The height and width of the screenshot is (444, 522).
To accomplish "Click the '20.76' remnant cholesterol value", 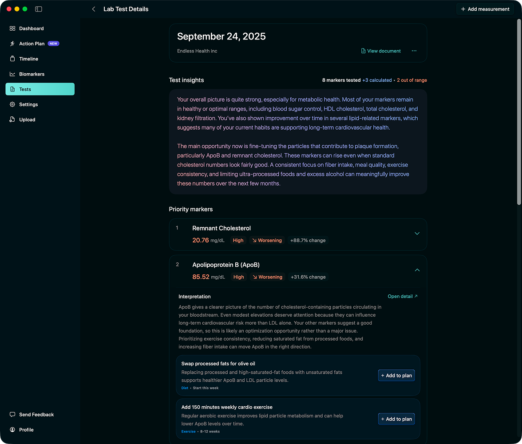I will [201, 240].
